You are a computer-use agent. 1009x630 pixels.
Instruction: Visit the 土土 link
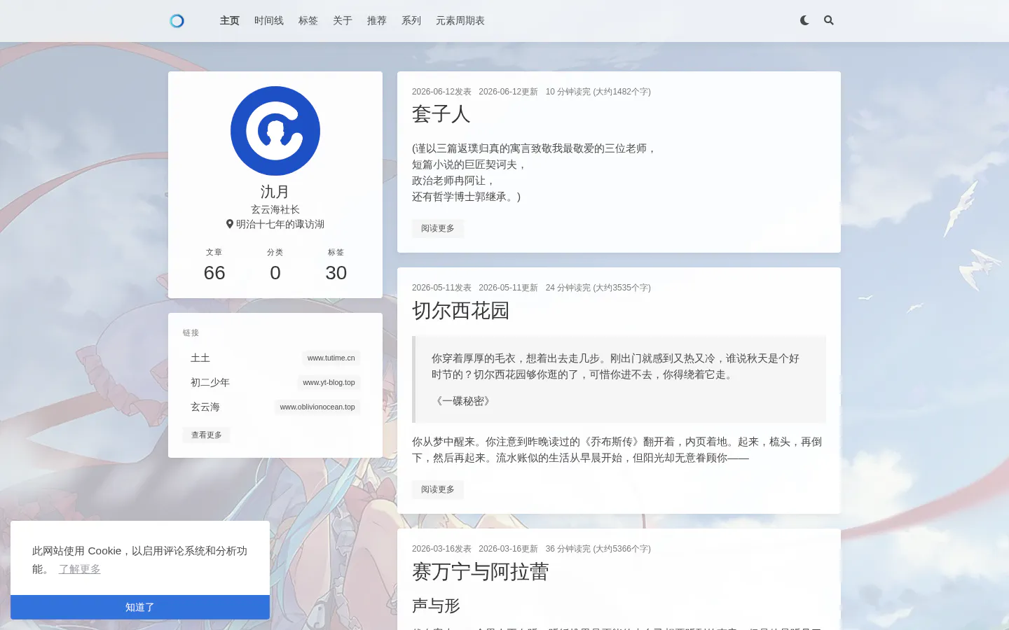click(x=200, y=358)
